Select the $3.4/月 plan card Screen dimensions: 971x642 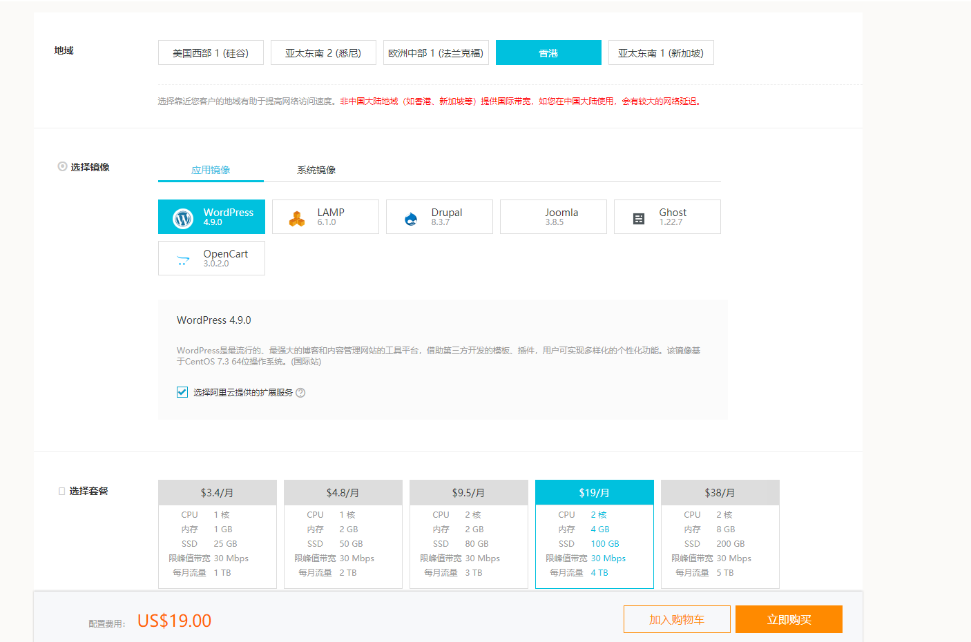click(x=218, y=534)
